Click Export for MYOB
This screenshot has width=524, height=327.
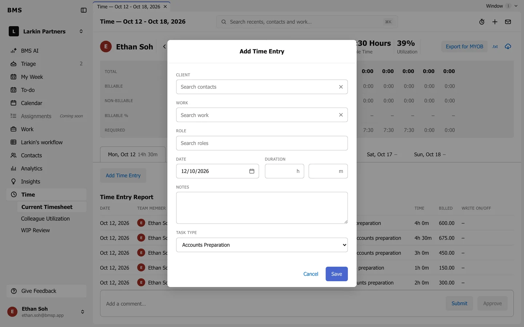(464, 47)
